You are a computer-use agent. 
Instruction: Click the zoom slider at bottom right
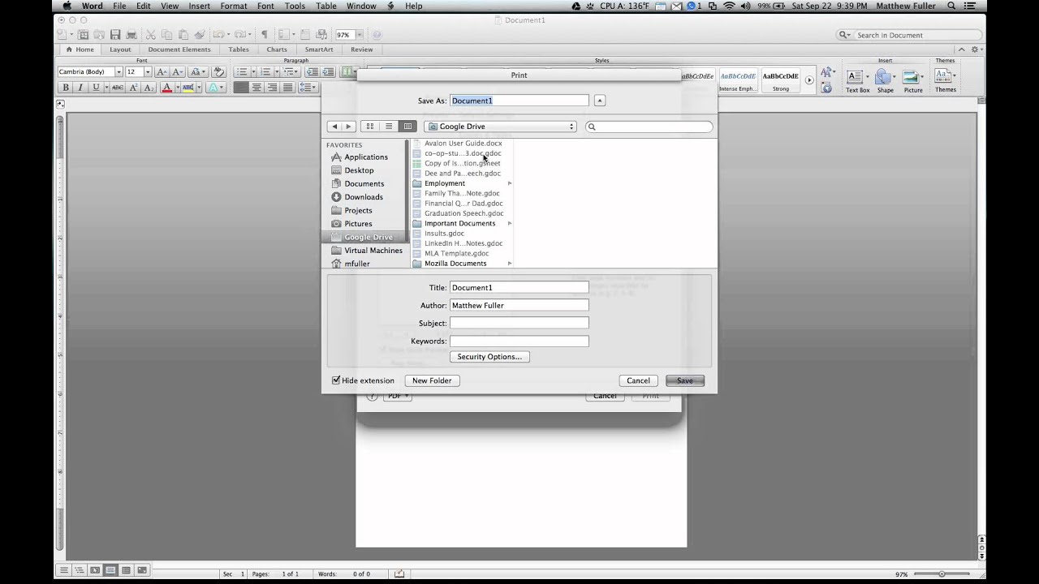[942, 573]
